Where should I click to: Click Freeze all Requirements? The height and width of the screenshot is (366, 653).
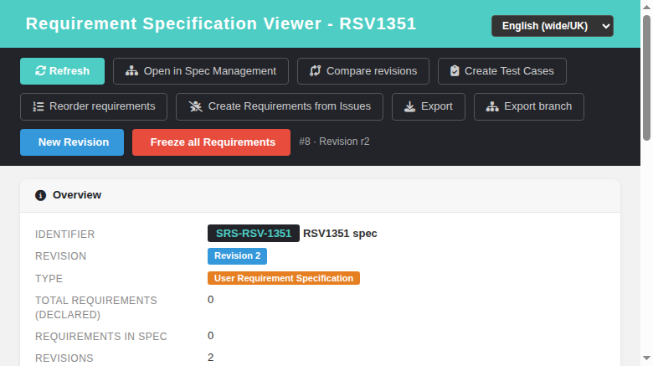[211, 142]
